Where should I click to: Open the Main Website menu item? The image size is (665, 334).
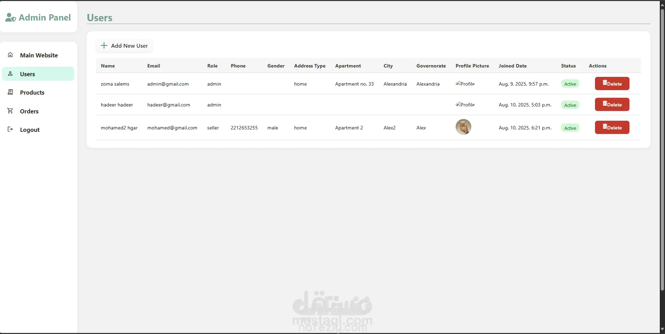(x=38, y=55)
